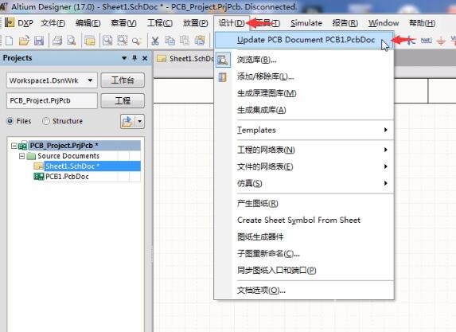Open the 工程(C) menu
The height and width of the screenshot is (332, 456).
tap(160, 23)
